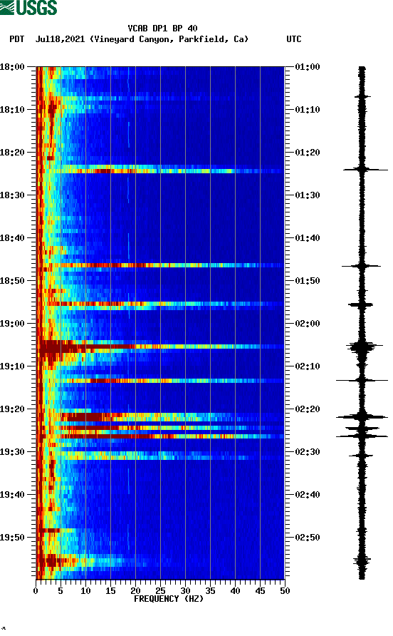Viewport: 393px width, 636px height.
Task: Click the 02:10 UTC time label
Action: [x=308, y=366]
